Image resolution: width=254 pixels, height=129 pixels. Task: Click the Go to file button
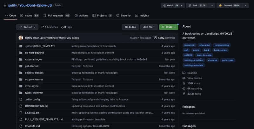[x=130, y=27]
